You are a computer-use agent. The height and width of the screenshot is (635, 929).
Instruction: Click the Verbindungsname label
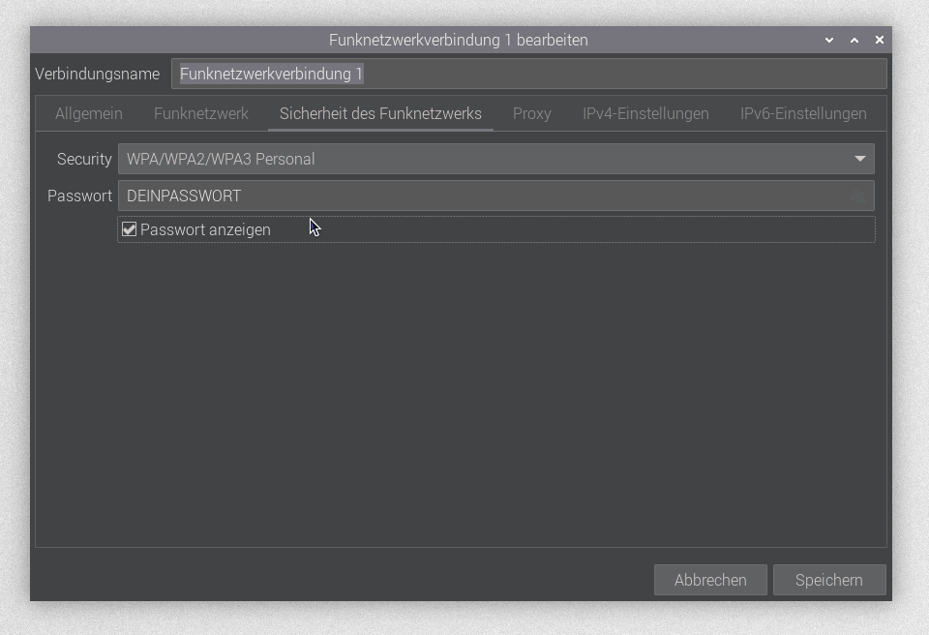[x=97, y=75]
